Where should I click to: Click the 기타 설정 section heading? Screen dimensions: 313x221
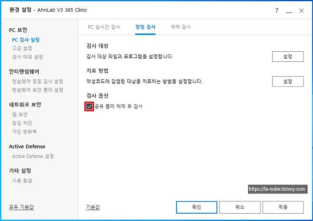click(x=20, y=171)
